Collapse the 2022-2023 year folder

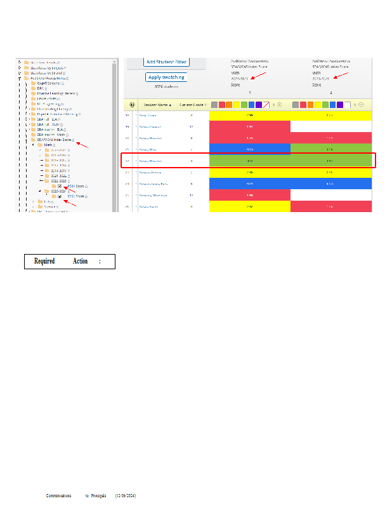(41, 181)
